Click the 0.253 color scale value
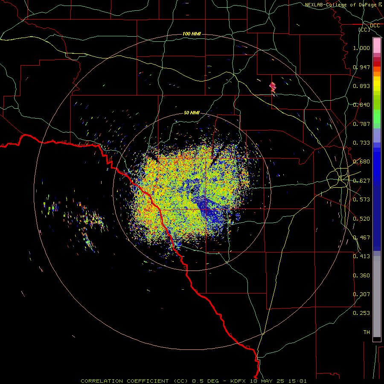The width and height of the screenshot is (384, 384). (361, 313)
